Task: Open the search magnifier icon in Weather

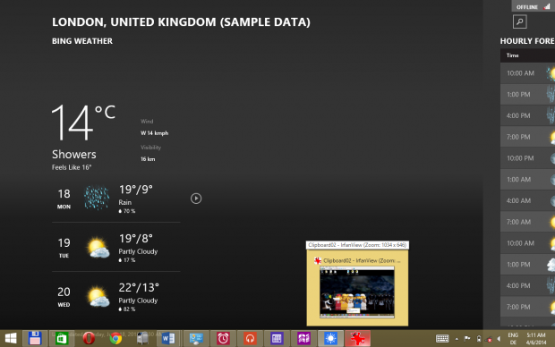Action: pos(519,22)
